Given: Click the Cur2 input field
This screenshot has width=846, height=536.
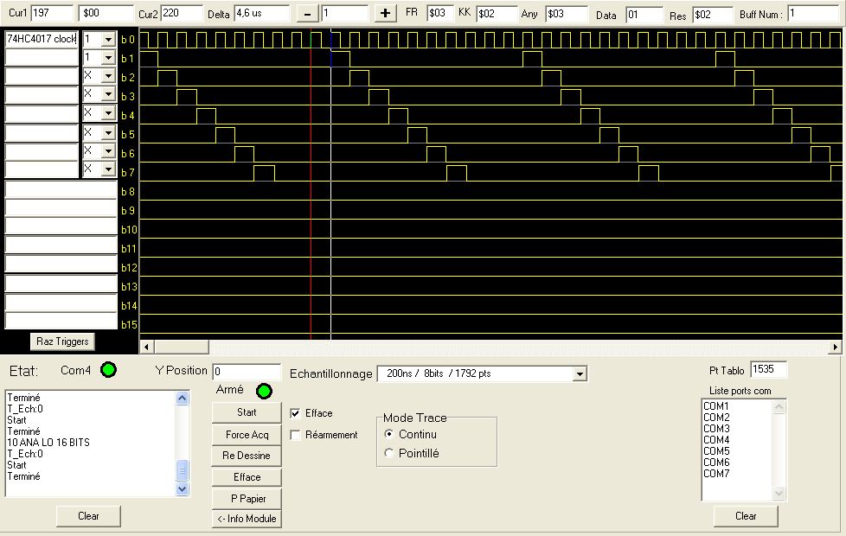Looking at the screenshot, I should [182, 13].
